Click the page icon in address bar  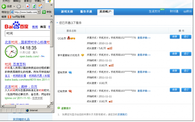point(12,12)
